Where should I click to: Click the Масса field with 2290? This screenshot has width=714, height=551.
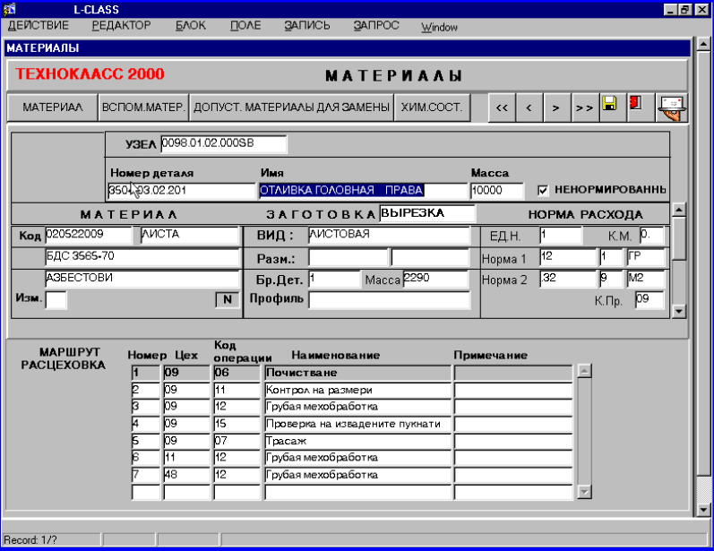pos(435,279)
